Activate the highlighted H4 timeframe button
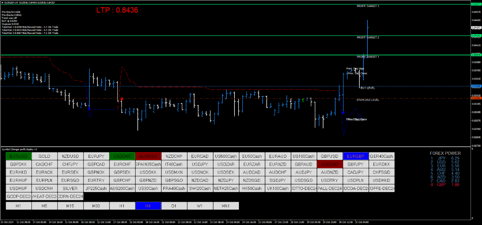 pos(148,206)
